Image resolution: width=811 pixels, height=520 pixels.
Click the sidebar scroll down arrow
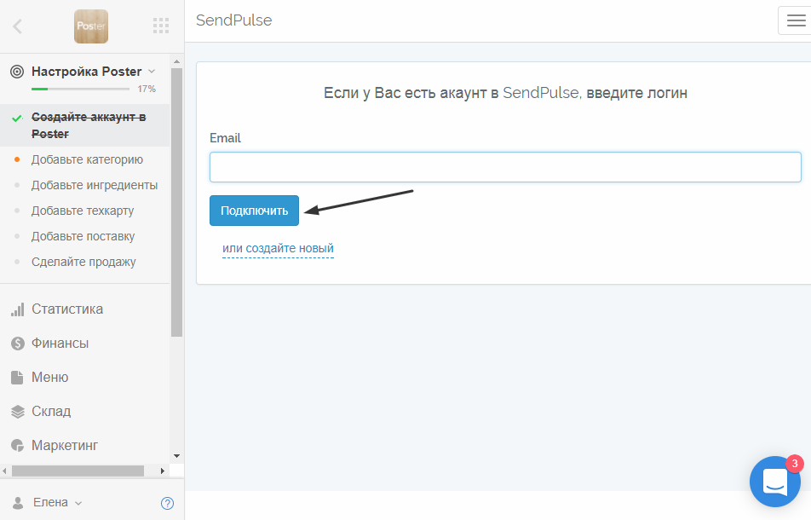pos(177,456)
